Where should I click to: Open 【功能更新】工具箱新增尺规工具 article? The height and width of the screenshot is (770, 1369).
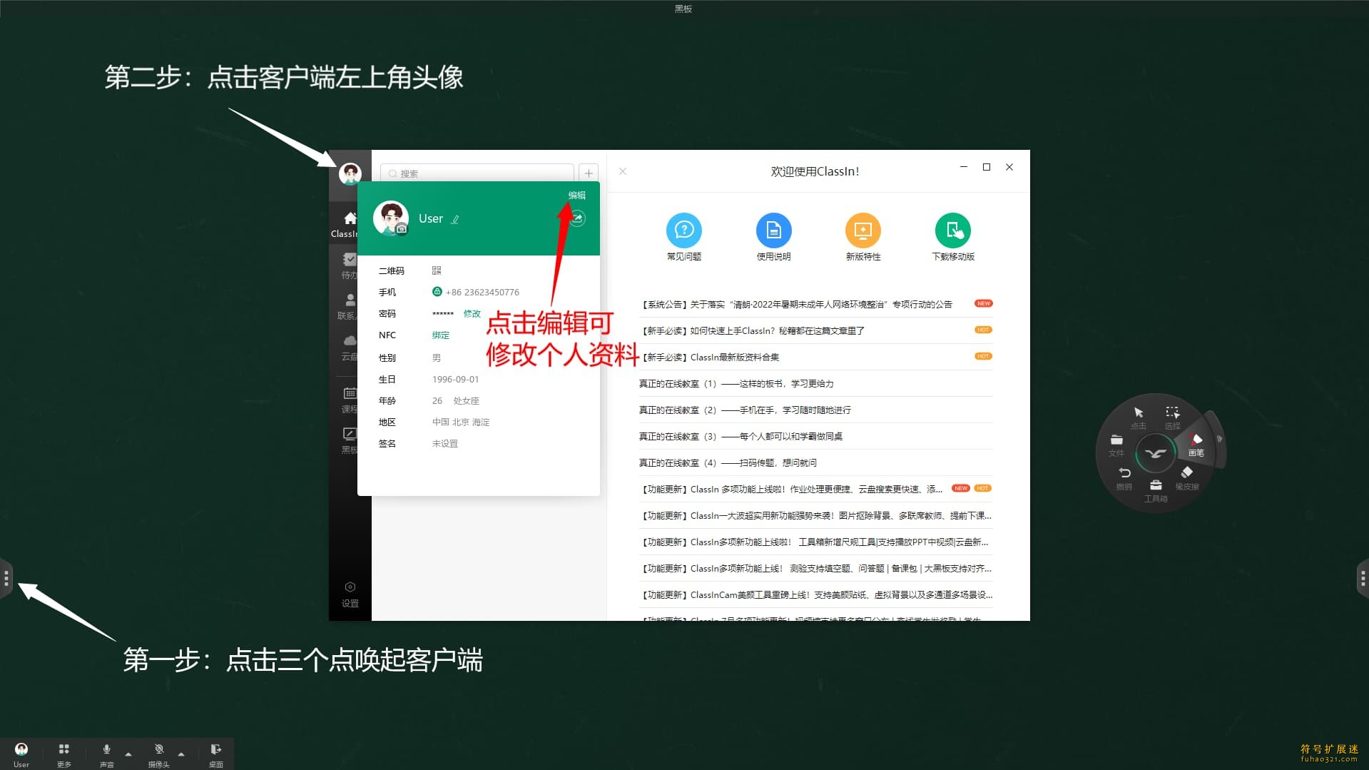(x=815, y=542)
